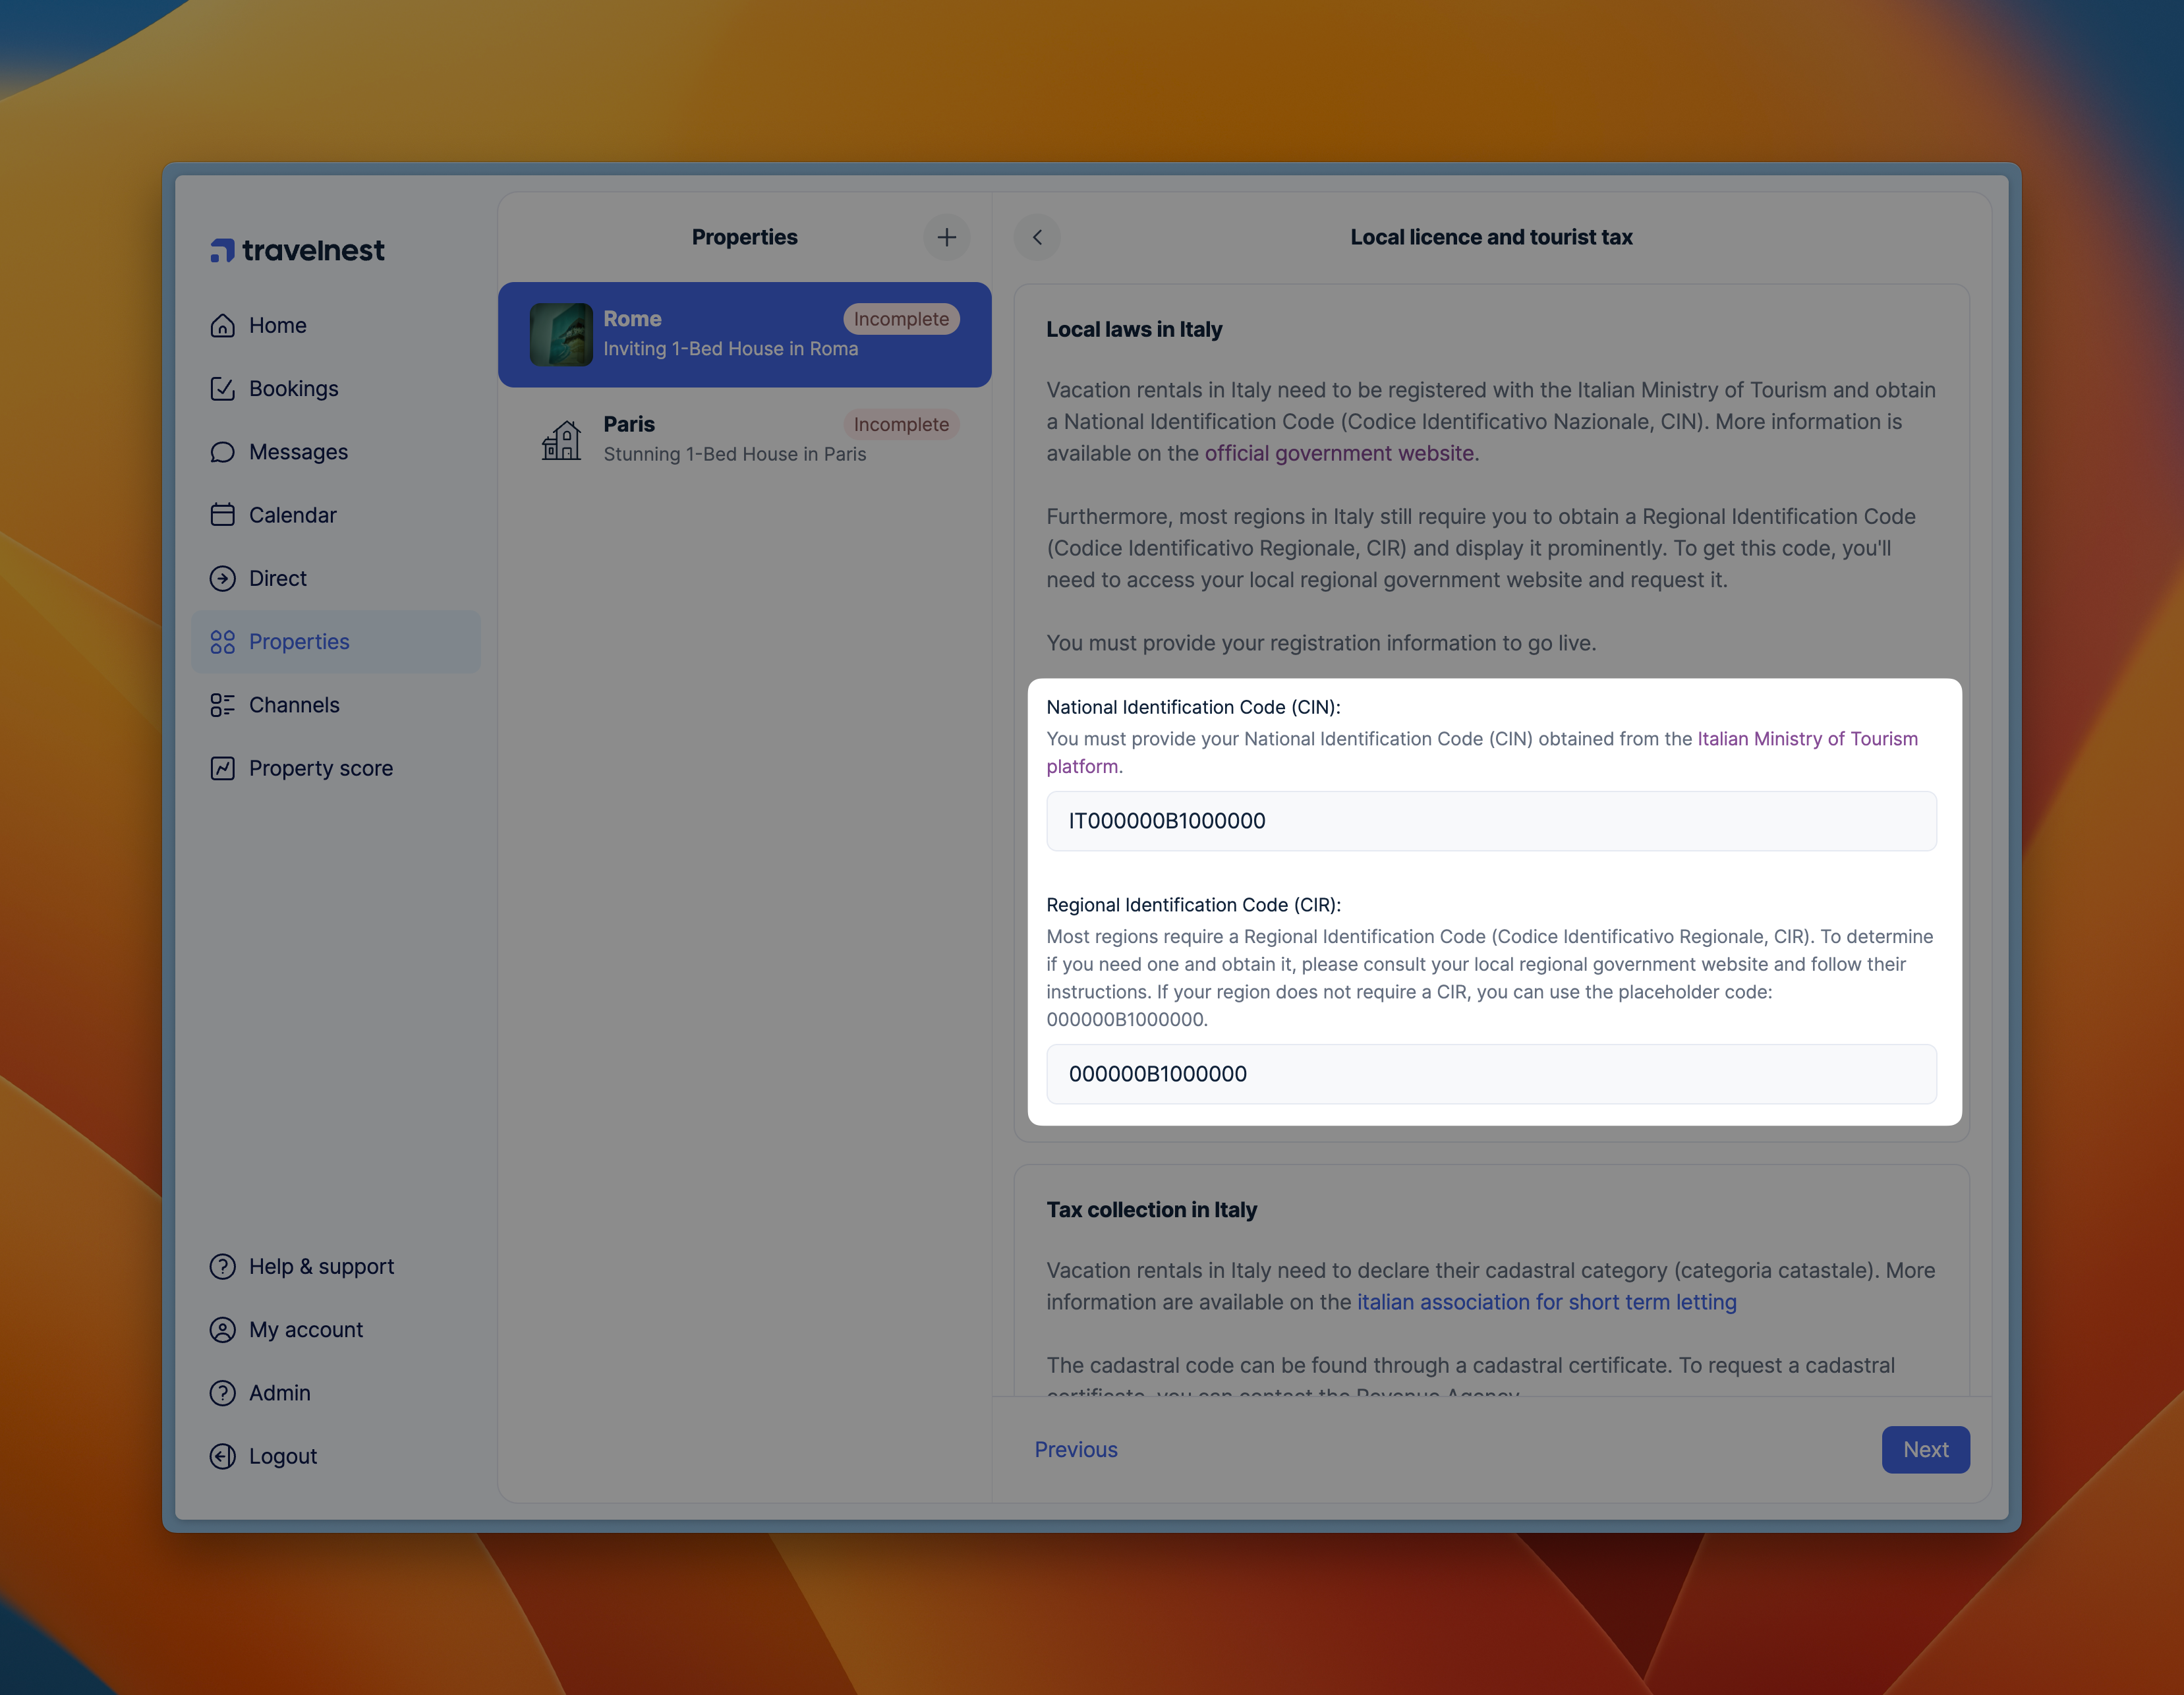Open Channels list icon
This screenshot has height=1695, width=2184.
[x=222, y=705]
